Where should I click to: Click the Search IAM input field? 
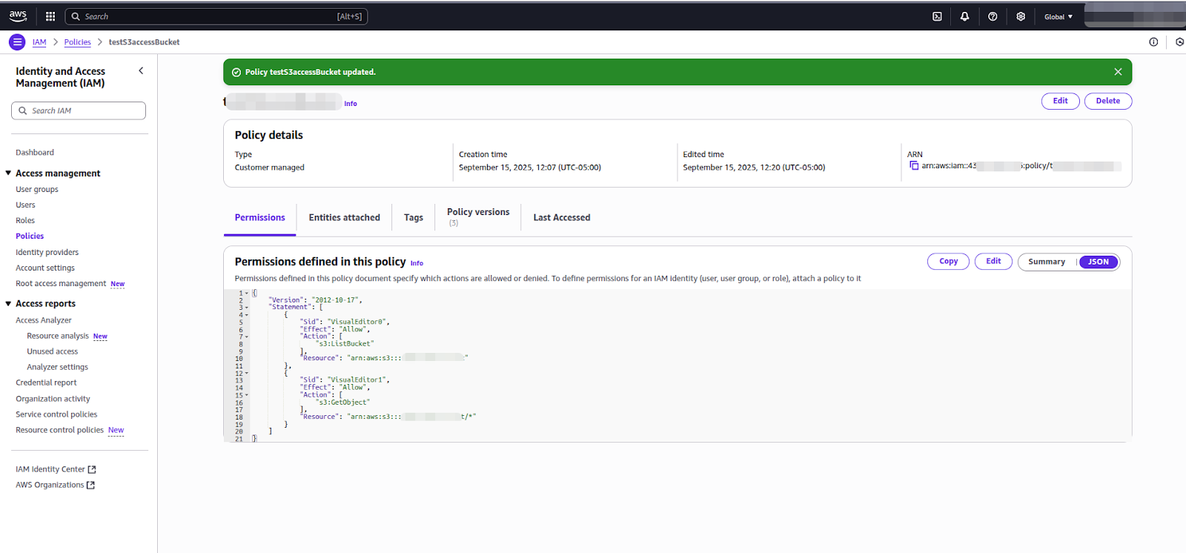(x=79, y=111)
